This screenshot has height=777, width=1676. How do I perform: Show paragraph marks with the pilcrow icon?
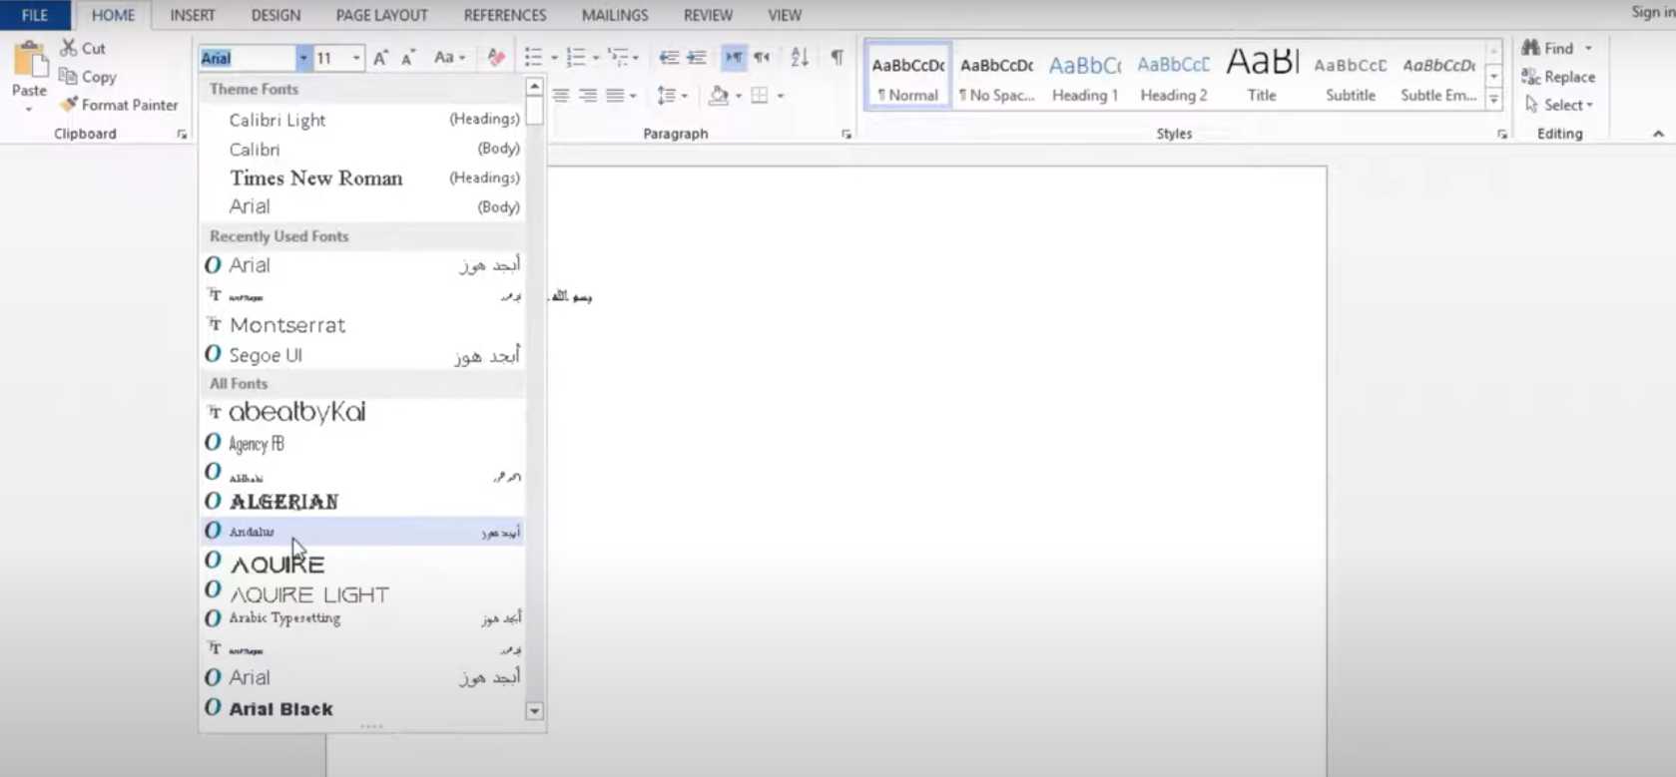pyautogui.click(x=838, y=57)
